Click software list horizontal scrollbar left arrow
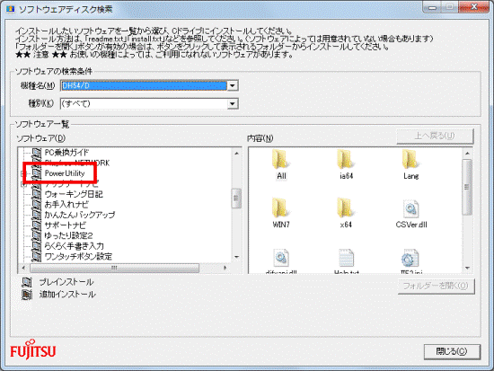This screenshot has height=371, width=494. click(23, 268)
